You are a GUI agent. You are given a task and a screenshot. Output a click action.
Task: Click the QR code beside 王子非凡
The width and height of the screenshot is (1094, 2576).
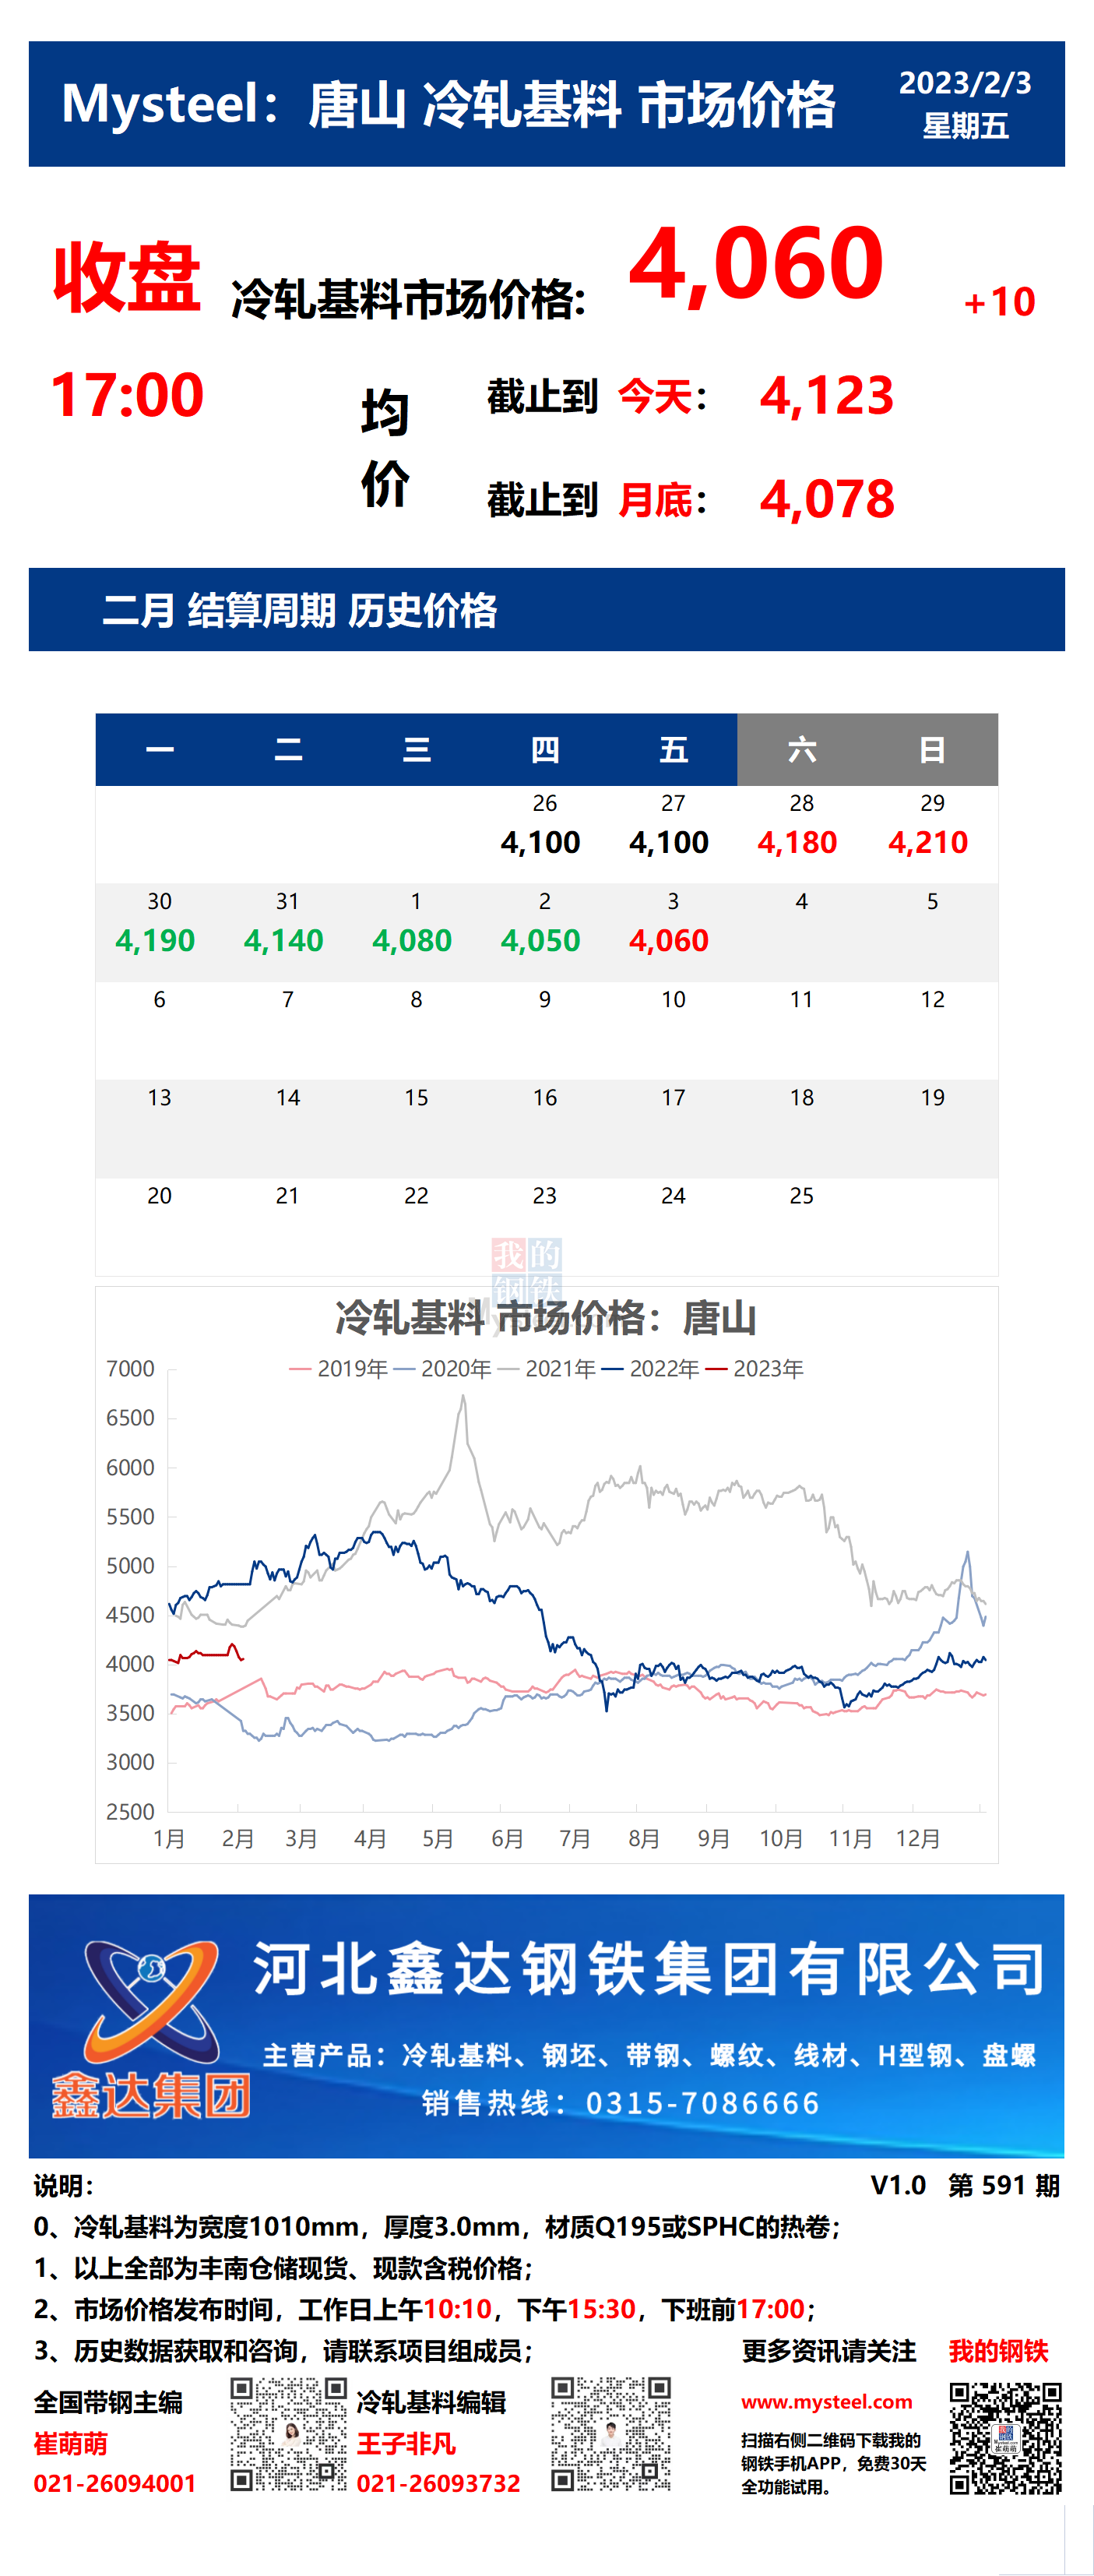tap(611, 2435)
